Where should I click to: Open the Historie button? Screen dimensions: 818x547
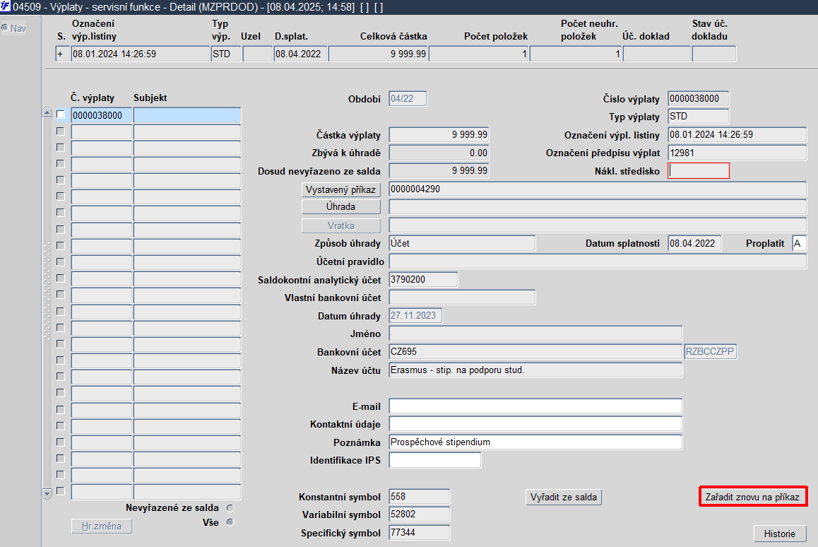[780, 534]
